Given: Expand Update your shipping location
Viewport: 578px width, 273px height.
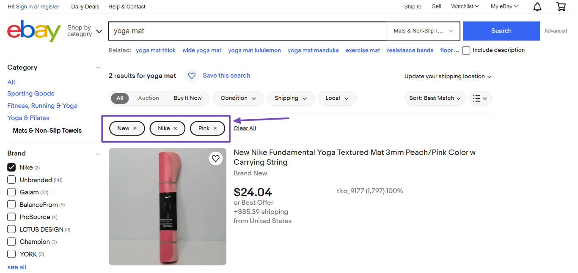Looking at the screenshot, I should 448,76.
